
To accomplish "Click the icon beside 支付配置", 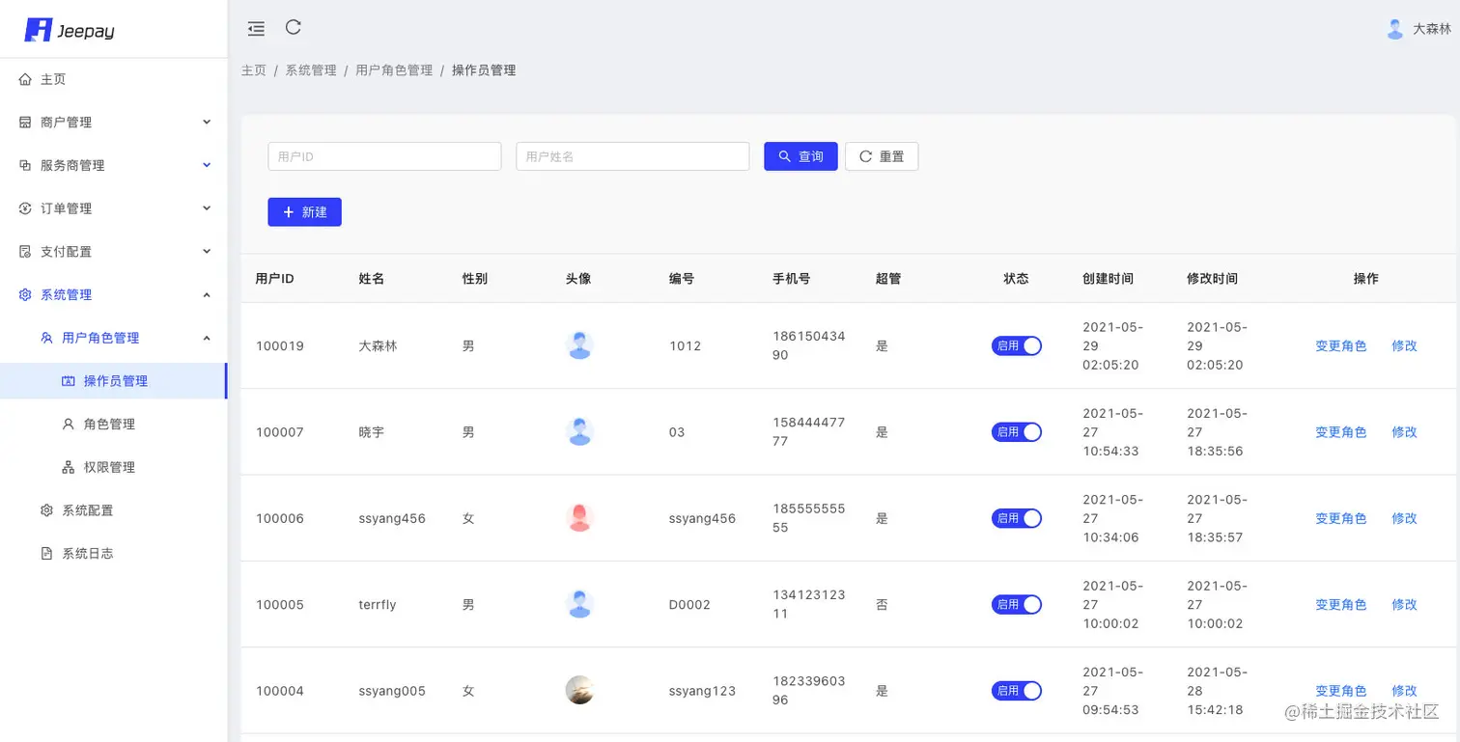I will click(x=26, y=252).
